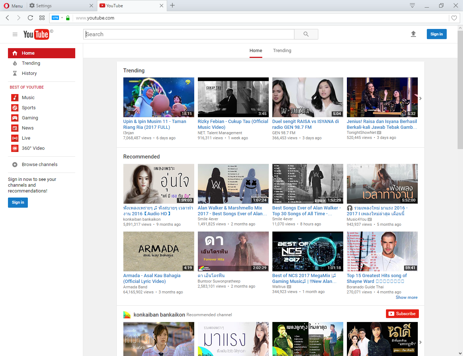Click konkaiban bankaikon channel avatar icon
The width and height of the screenshot is (463, 356).
click(127, 315)
